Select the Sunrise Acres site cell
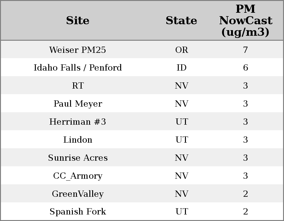This screenshot has height=221, width=284. click(x=78, y=158)
